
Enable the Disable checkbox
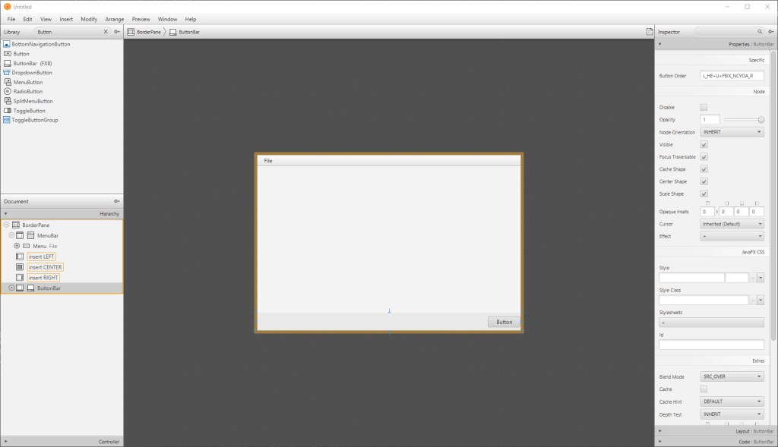[x=704, y=107]
